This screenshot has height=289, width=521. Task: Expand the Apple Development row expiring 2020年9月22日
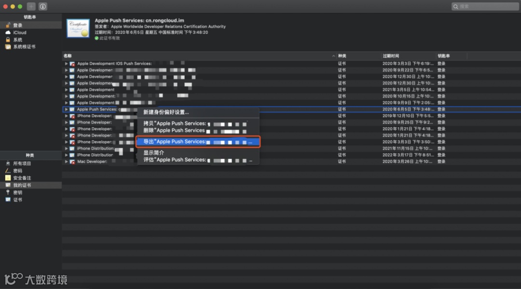click(66, 70)
